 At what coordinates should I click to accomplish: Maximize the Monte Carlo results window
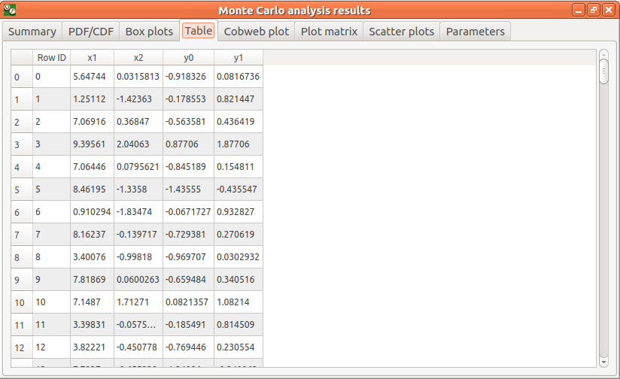[594, 10]
